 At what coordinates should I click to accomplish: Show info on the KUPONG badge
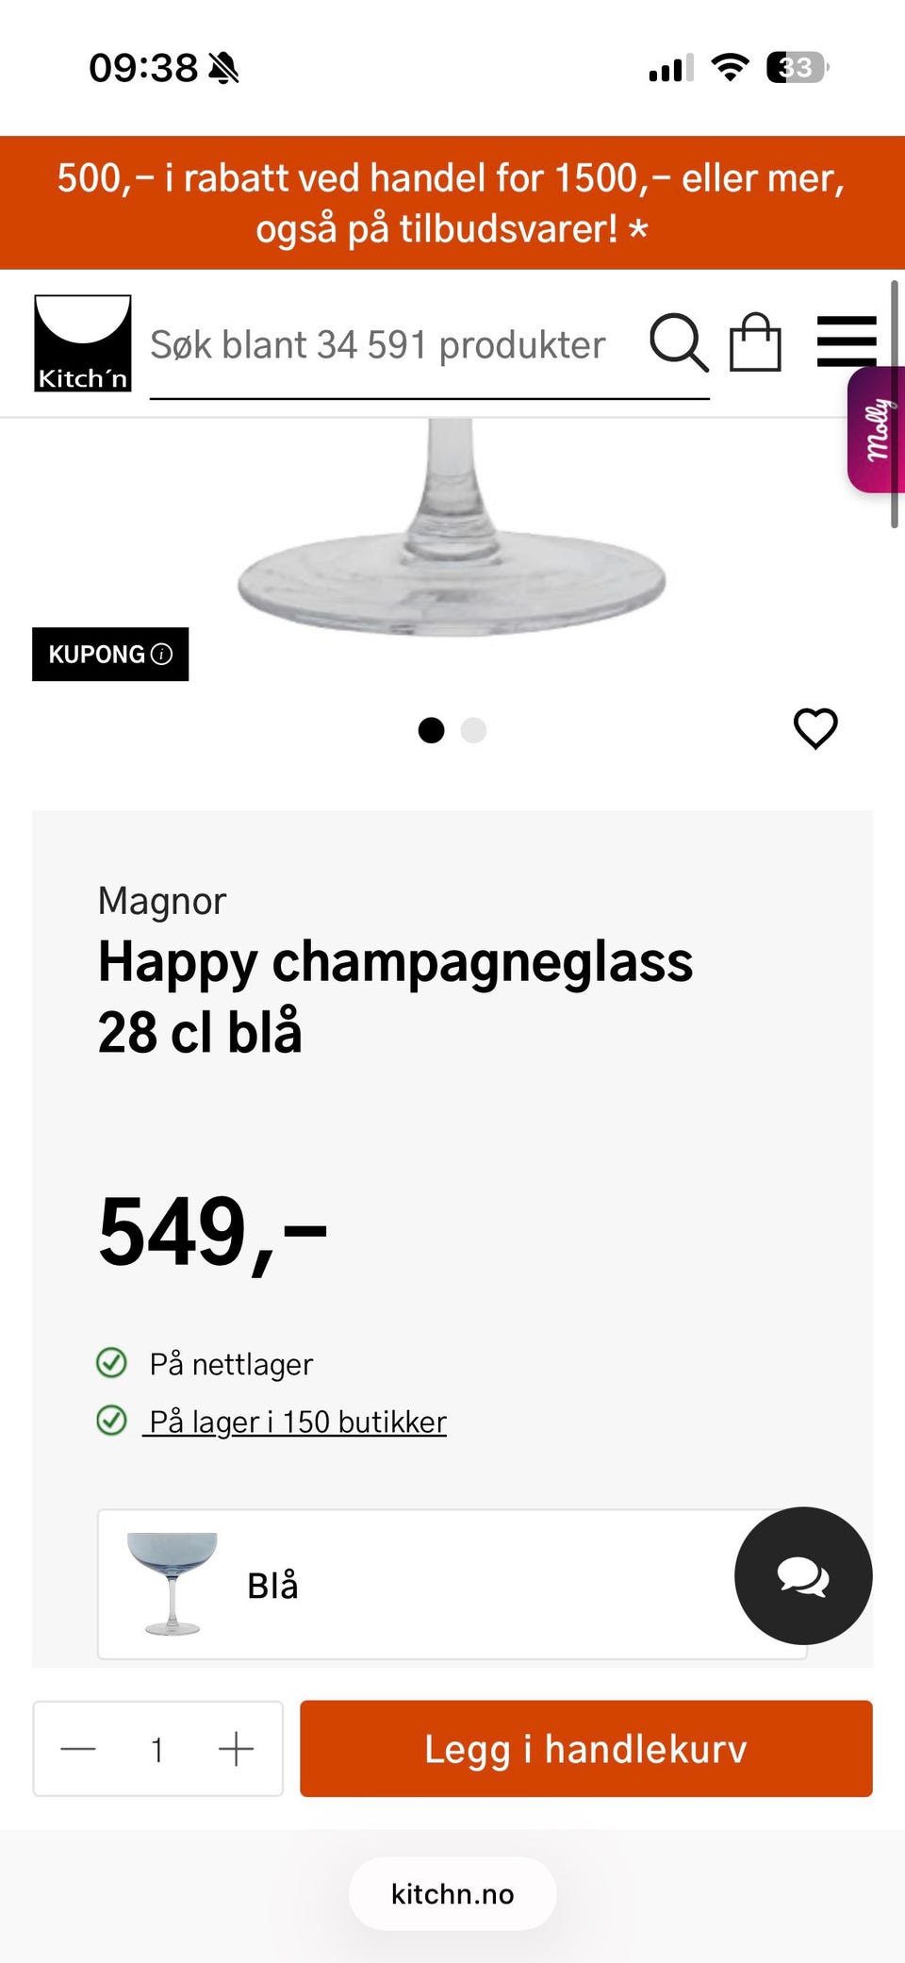tap(110, 654)
